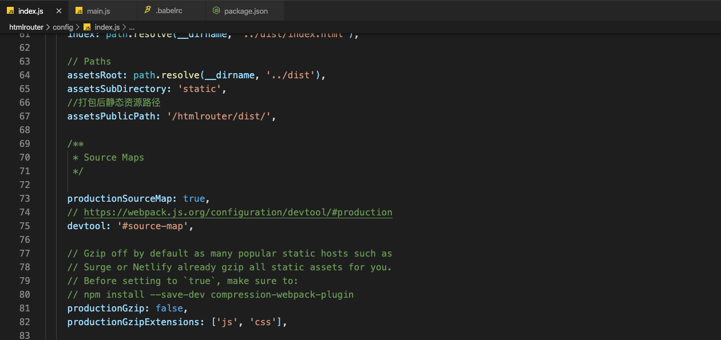Click the 'npm install --save-dev' comment line
The width and height of the screenshot is (721, 340).
211,294
